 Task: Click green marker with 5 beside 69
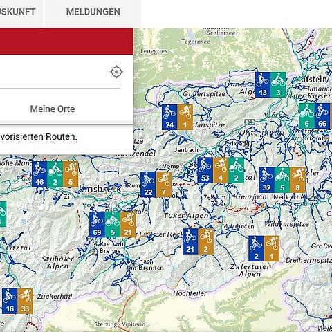[x=113, y=225]
